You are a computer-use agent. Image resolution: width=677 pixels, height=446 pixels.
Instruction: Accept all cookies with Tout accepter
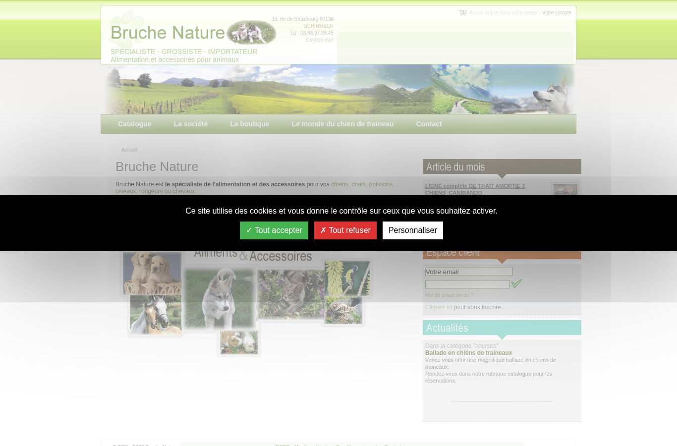[x=274, y=230]
